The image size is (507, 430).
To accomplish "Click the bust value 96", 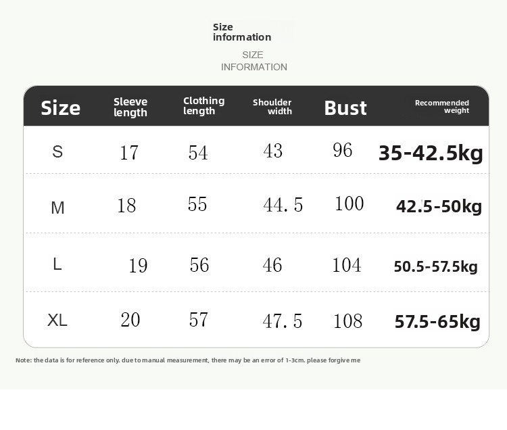I will coord(343,150).
